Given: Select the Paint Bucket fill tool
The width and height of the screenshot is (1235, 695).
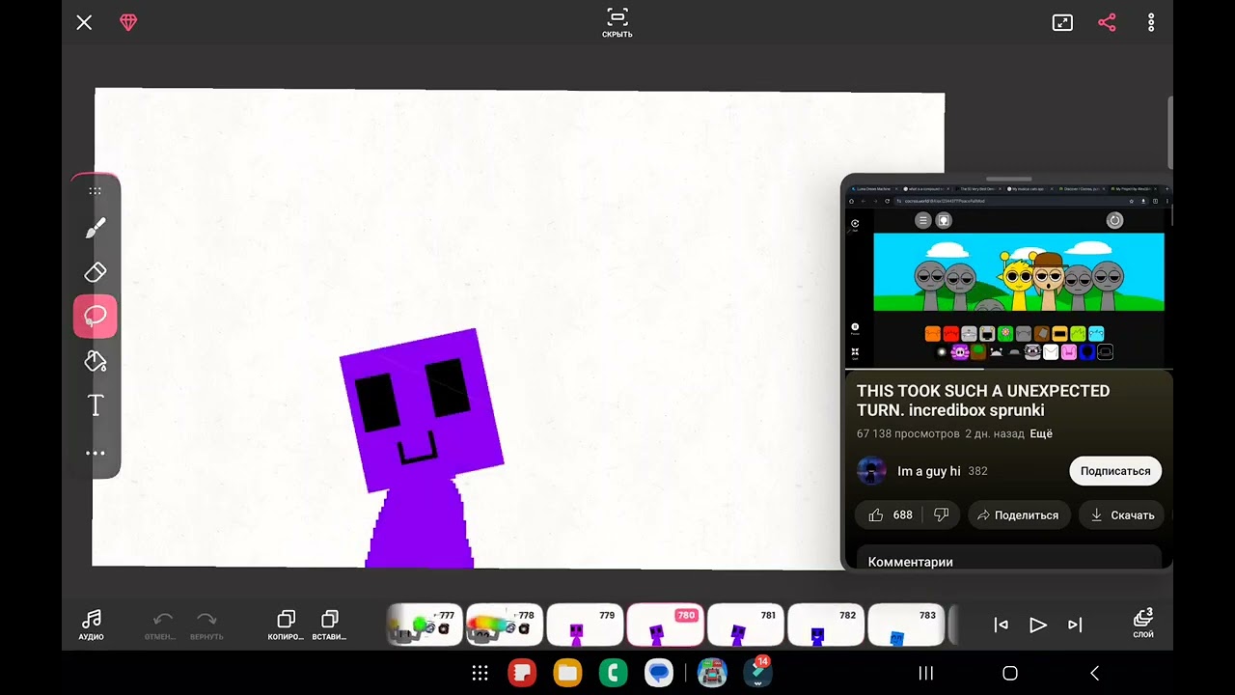Looking at the screenshot, I should (x=96, y=361).
